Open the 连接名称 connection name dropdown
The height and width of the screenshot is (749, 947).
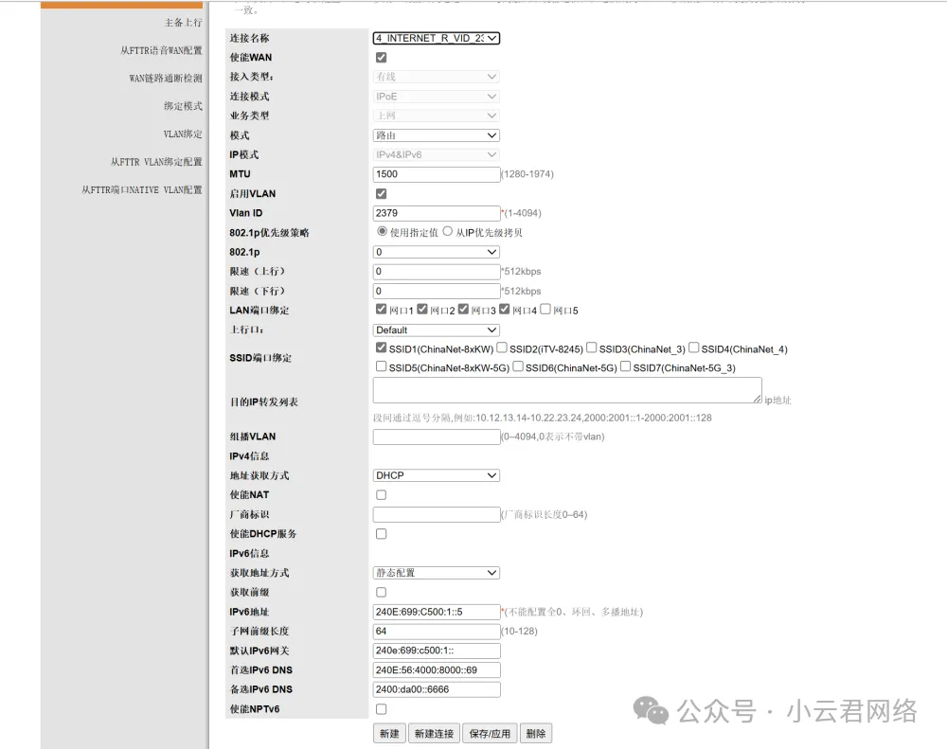click(436, 38)
